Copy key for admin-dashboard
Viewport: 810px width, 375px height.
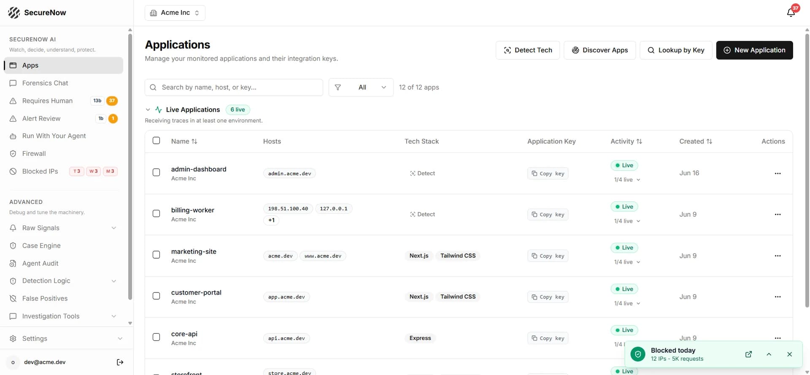tap(548, 174)
